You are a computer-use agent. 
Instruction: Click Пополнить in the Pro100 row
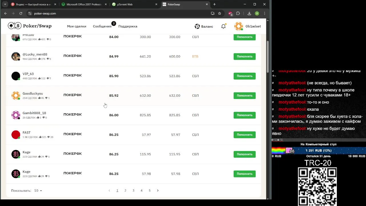[x=244, y=37]
